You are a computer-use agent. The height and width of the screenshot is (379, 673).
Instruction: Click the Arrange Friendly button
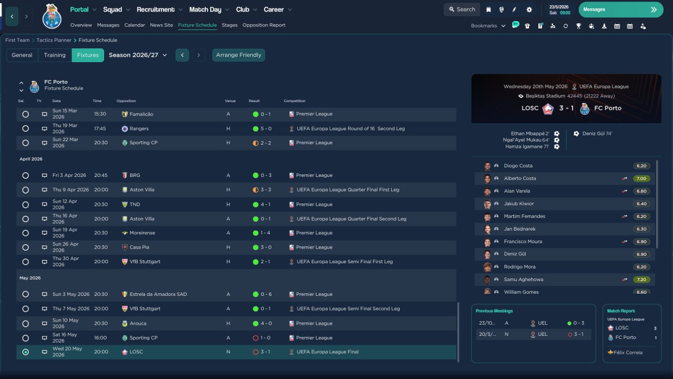point(239,55)
